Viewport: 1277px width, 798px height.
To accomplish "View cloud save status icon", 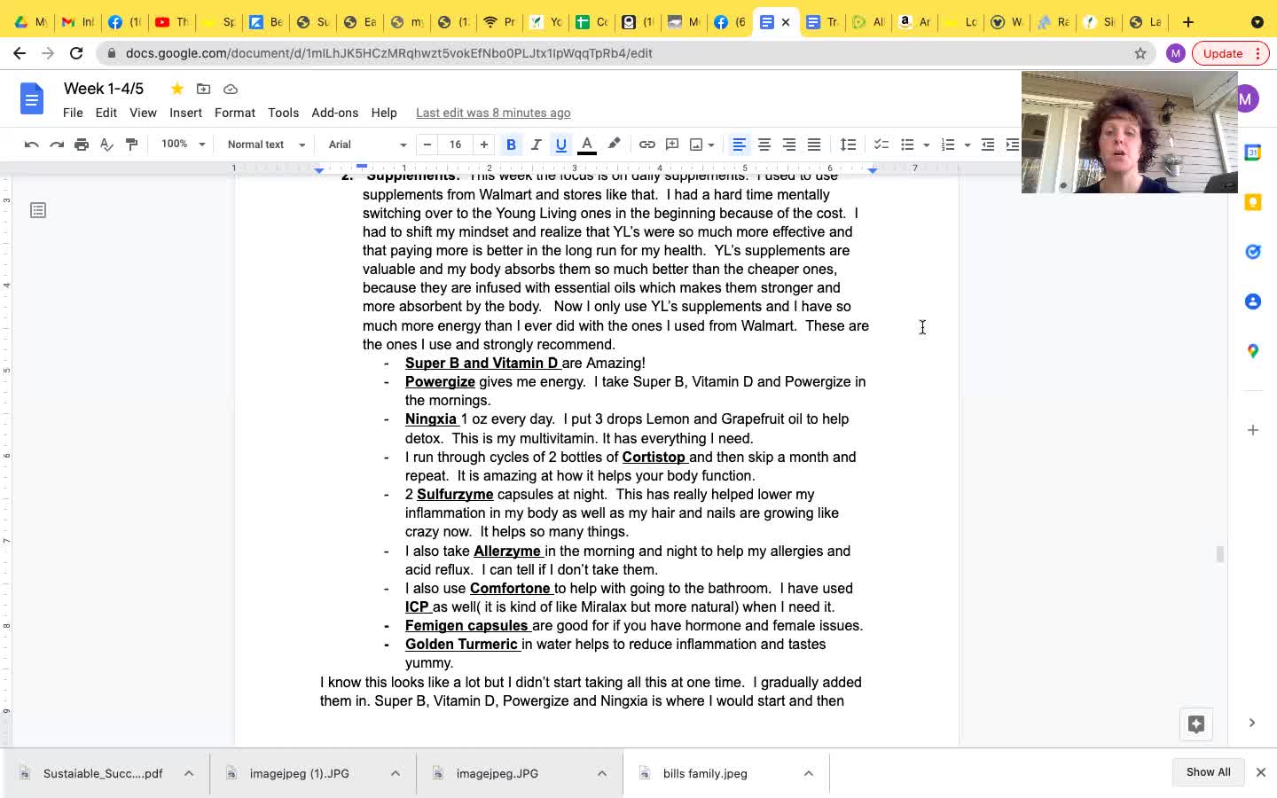I will coord(231,89).
